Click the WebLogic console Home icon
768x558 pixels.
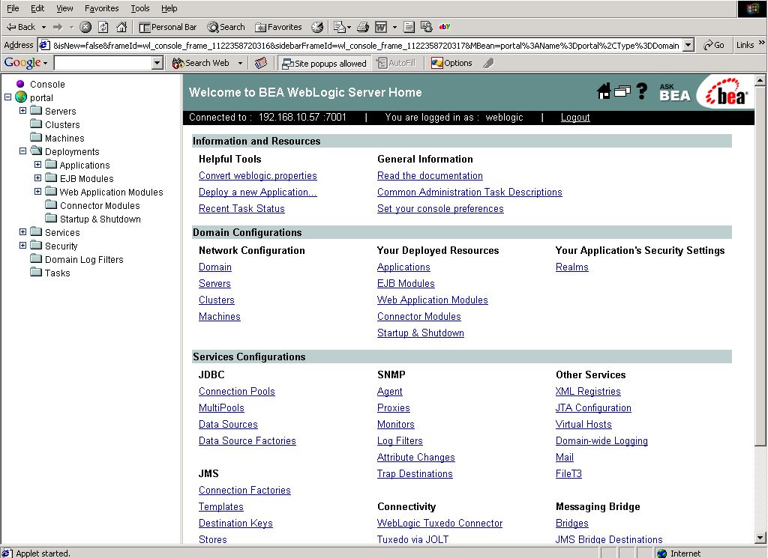(604, 91)
